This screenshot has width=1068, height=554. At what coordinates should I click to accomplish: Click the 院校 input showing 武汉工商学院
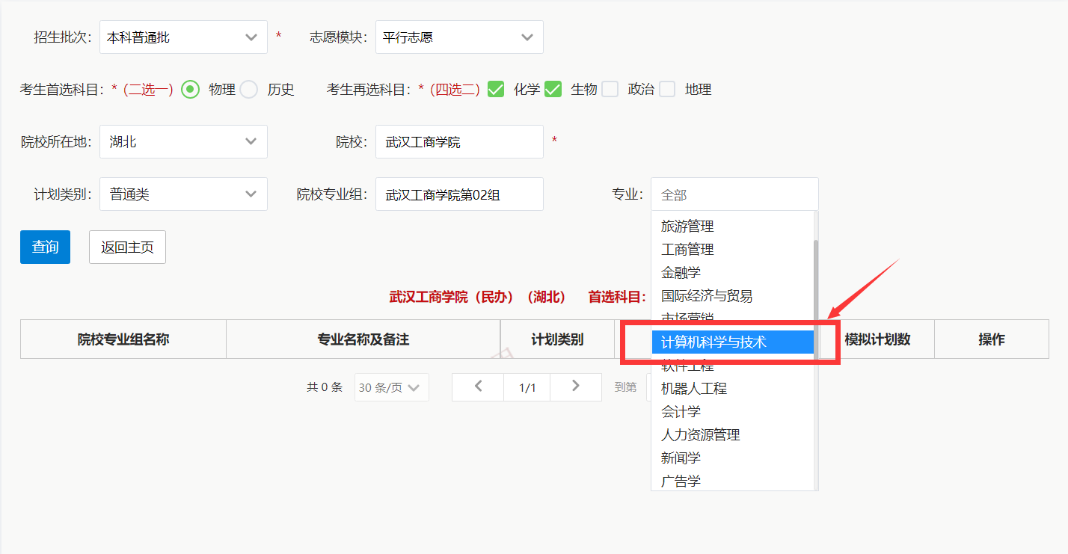coord(458,141)
